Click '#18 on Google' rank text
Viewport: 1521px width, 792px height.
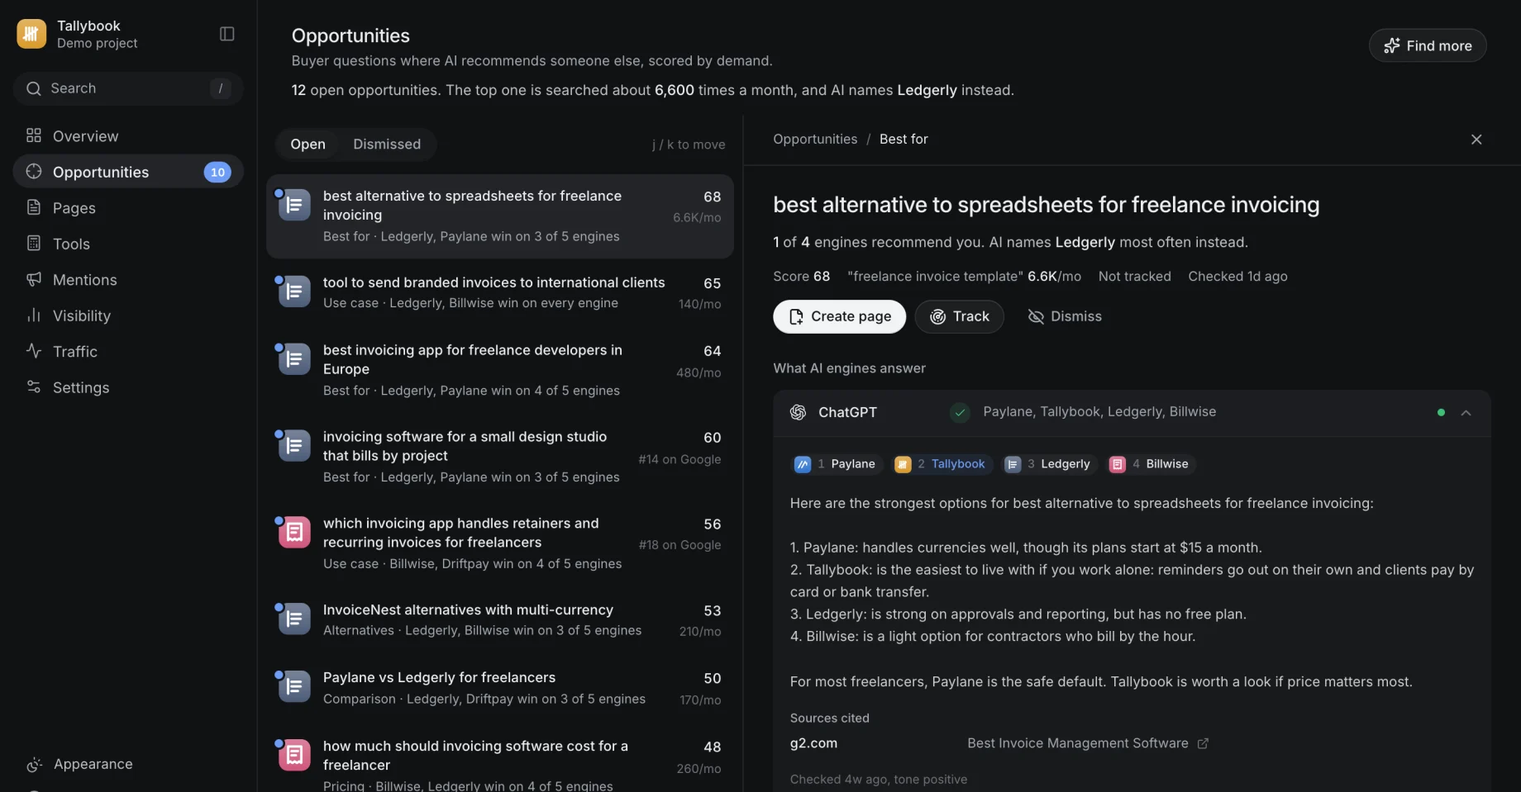tap(679, 545)
